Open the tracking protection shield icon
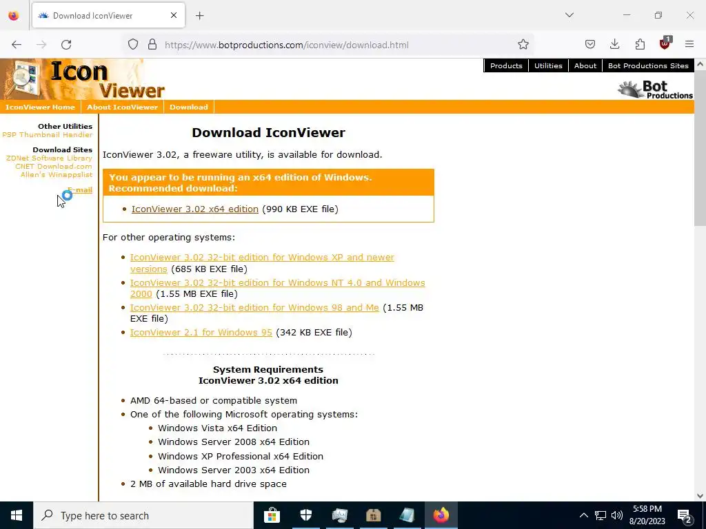706x529 pixels. click(x=133, y=45)
